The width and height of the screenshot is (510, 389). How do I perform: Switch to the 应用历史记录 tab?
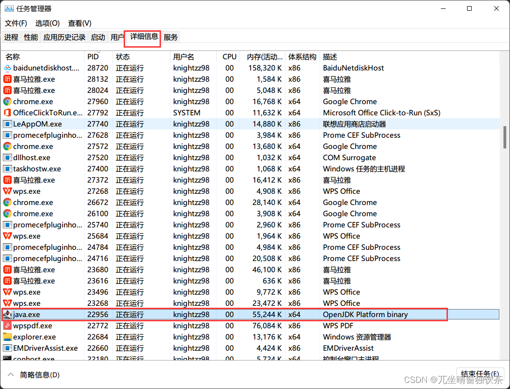coord(64,37)
